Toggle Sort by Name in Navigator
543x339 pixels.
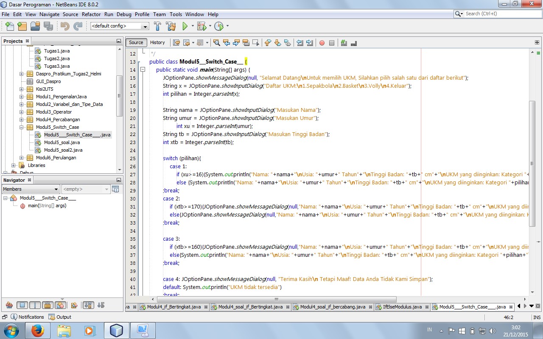pos(88,305)
